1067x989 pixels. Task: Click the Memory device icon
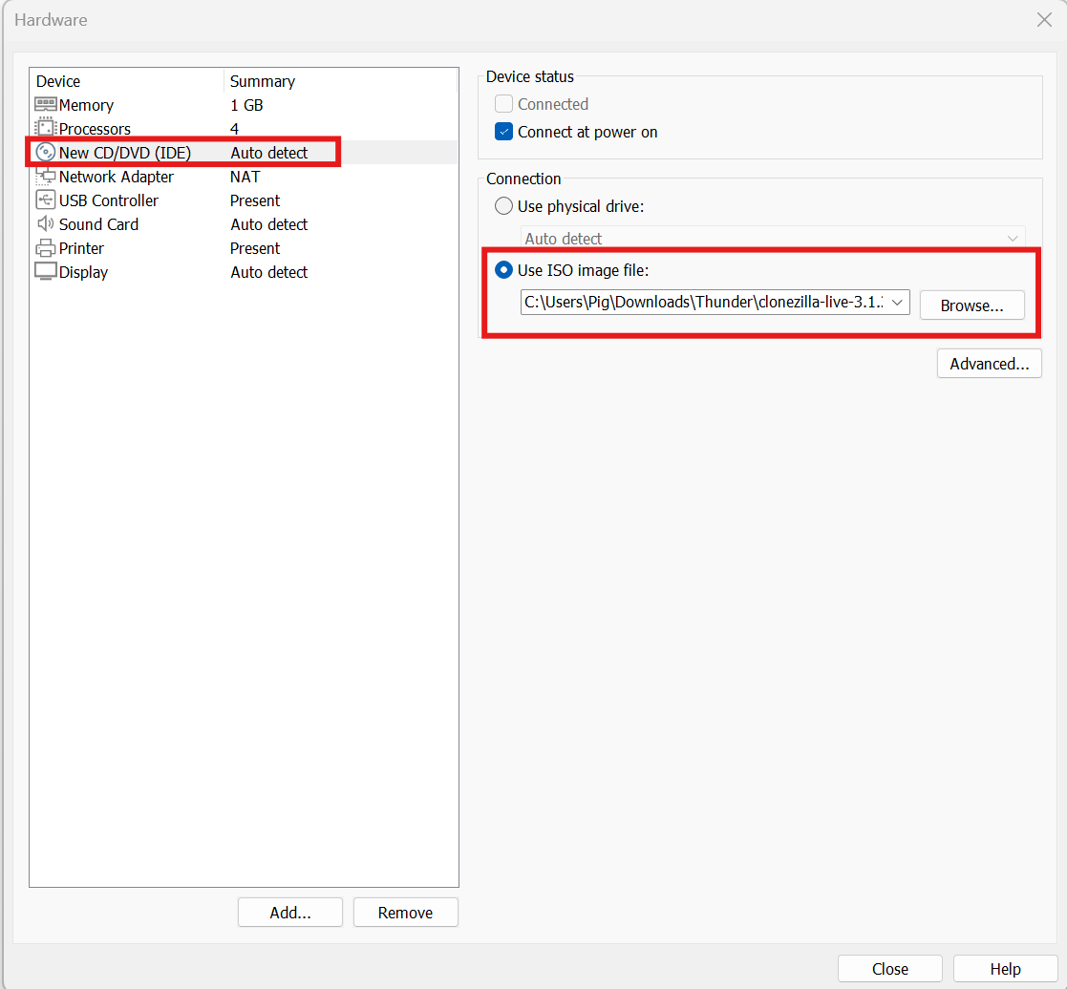46,105
